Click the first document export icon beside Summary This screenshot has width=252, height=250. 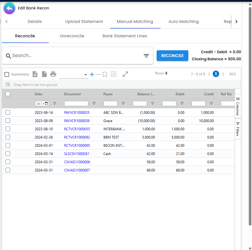point(35,74)
